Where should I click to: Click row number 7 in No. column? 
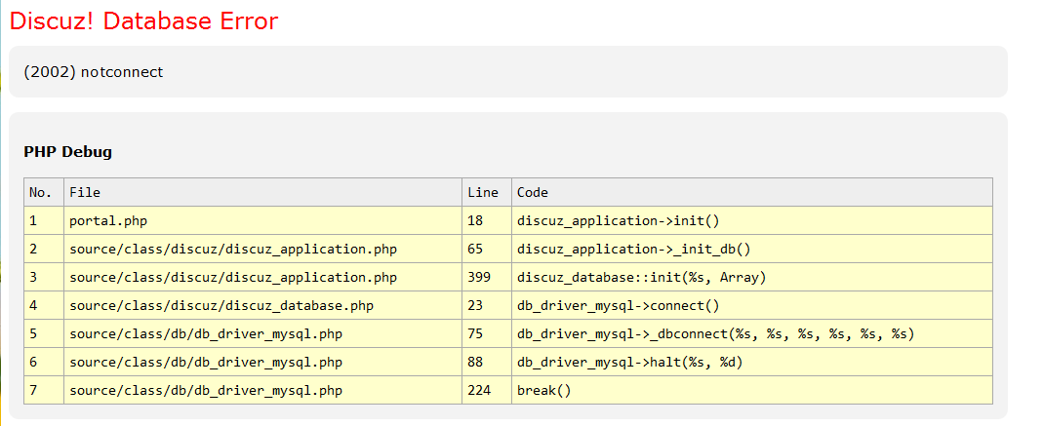[x=44, y=390]
